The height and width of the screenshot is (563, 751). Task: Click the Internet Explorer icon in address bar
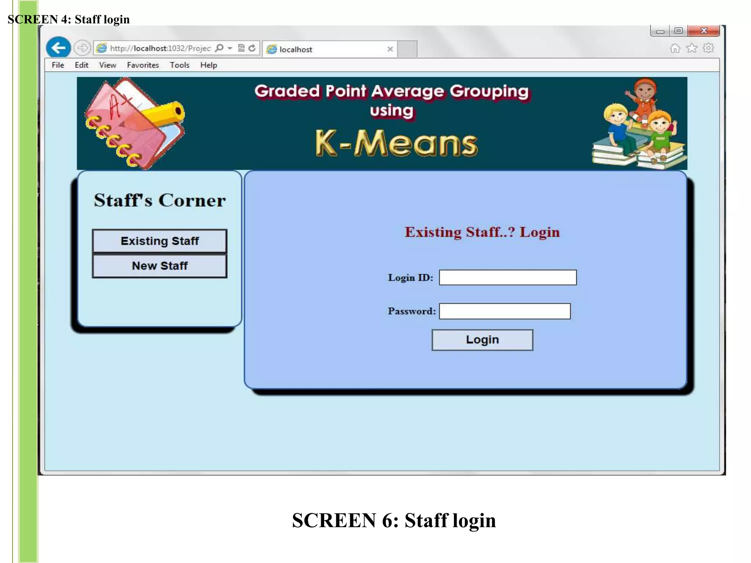(101, 48)
